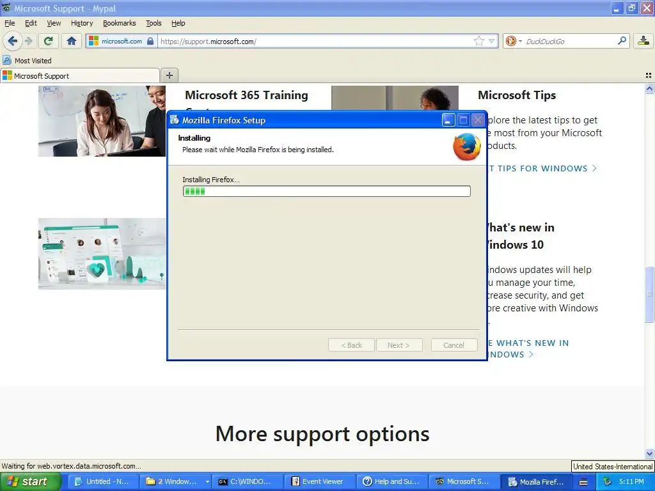Click the page scroll down arrow
The width and height of the screenshot is (655, 491).
click(x=649, y=453)
